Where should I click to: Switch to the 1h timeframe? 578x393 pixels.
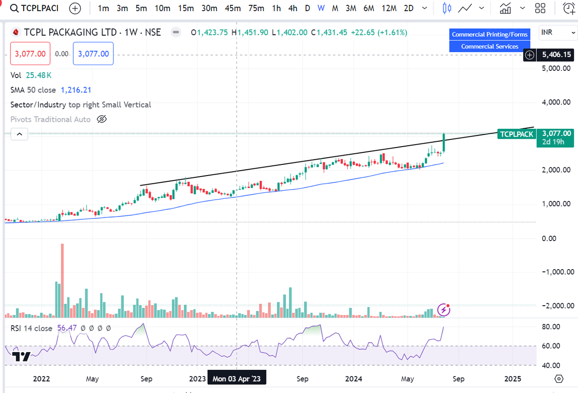click(x=276, y=8)
